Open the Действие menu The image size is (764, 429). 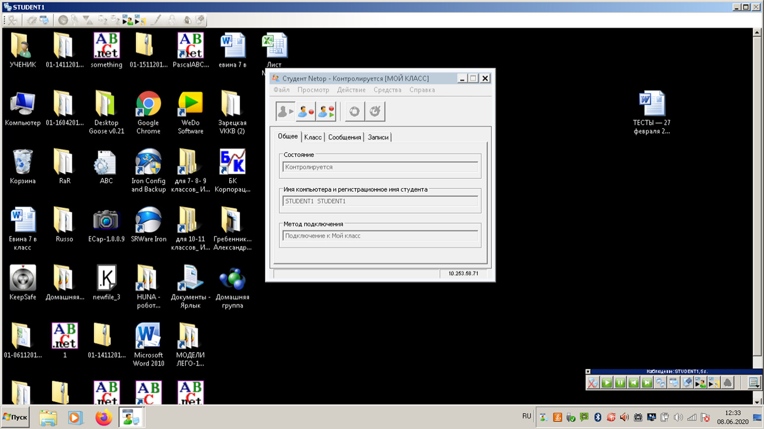351,90
